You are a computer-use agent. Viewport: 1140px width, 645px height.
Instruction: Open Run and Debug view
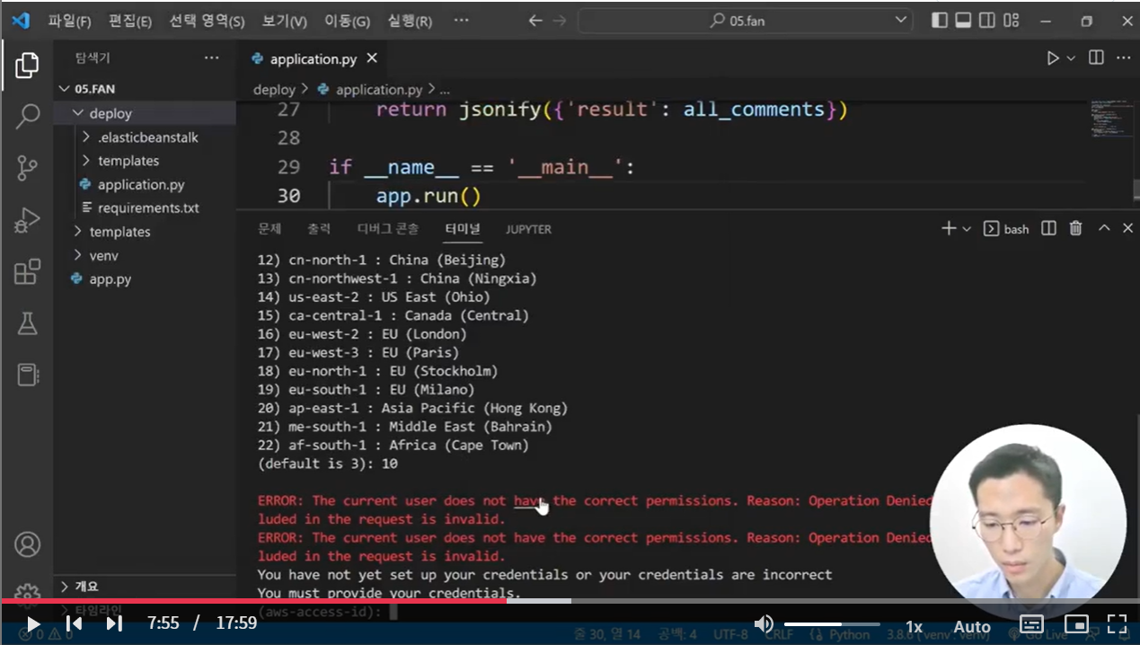[x=27, y=219]
